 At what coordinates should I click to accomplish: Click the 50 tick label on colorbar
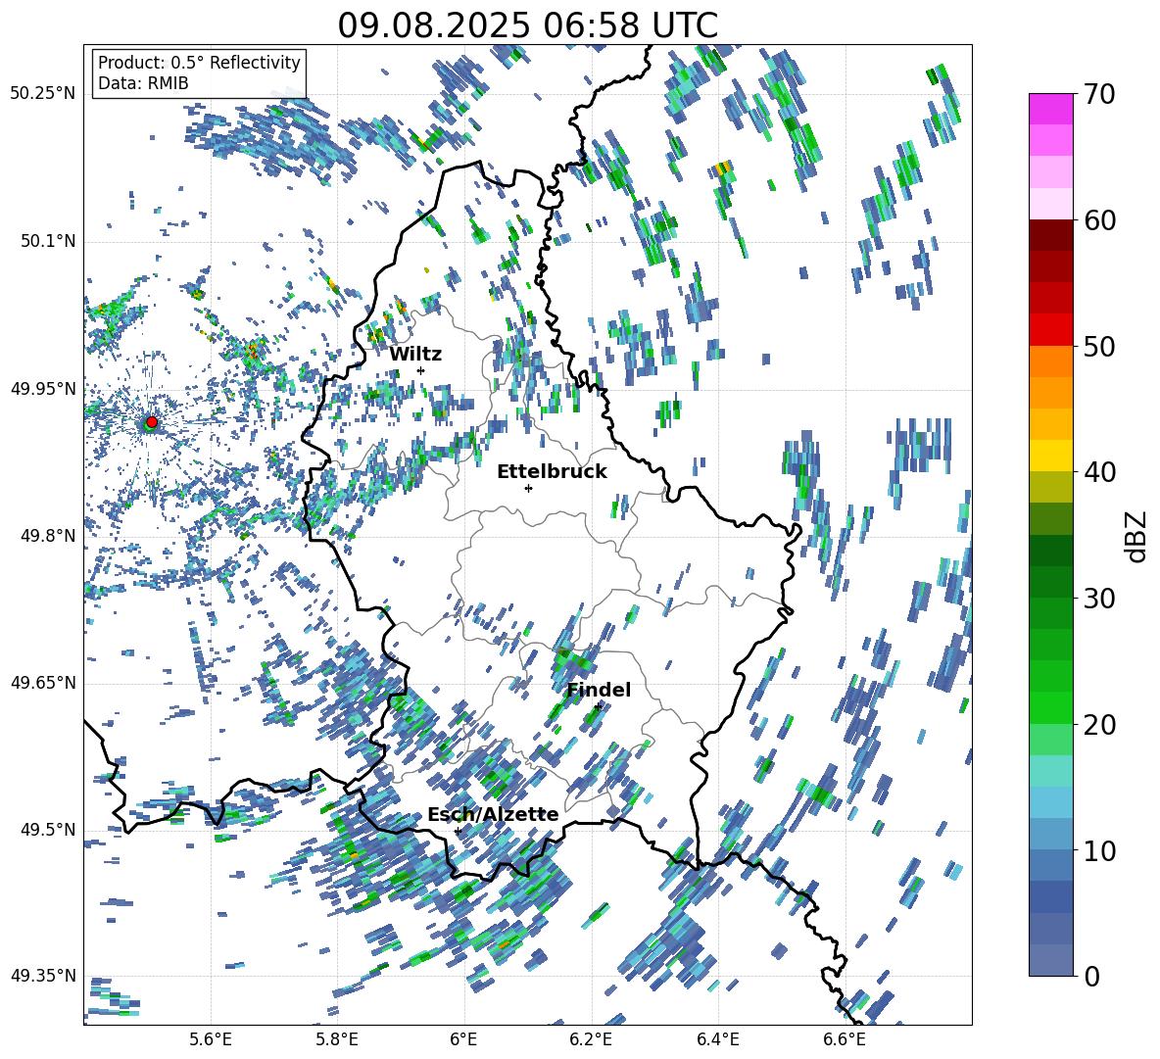click(x=1099, y=346)
